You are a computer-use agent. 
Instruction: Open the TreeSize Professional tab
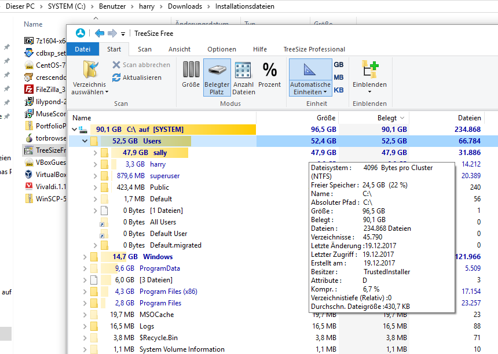tap(314, 49)
